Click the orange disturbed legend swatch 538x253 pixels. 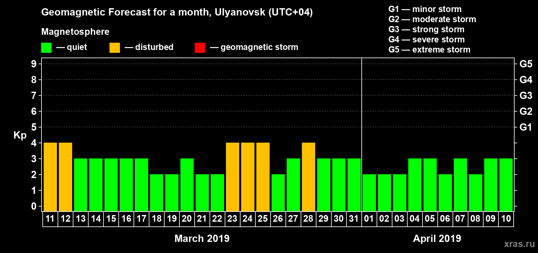point(115,48)
